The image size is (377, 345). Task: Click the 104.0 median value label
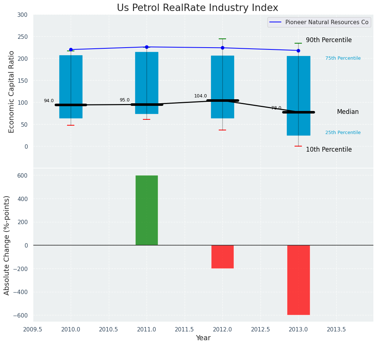click(x=200, y=96)
